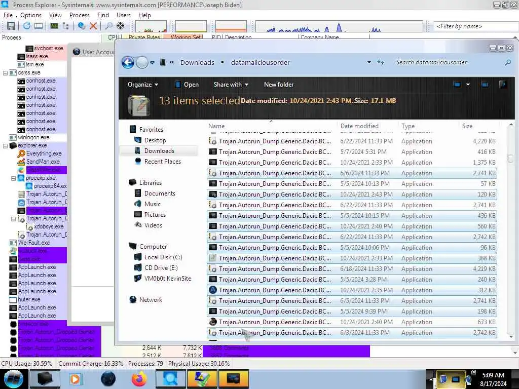The height and width of the screenshot is (389, 519).
Task: Collapse the Trojan.Autorun node above xdobsys.exe
Action: [x=13, y=219]
